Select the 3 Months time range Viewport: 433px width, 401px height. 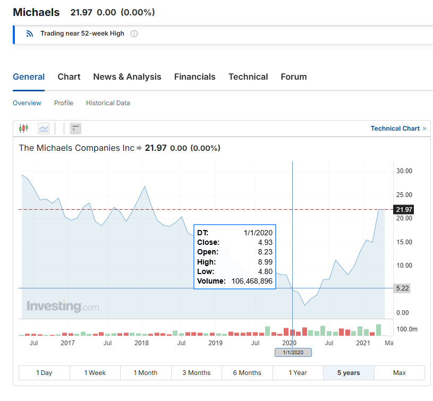tap(197, 373)
